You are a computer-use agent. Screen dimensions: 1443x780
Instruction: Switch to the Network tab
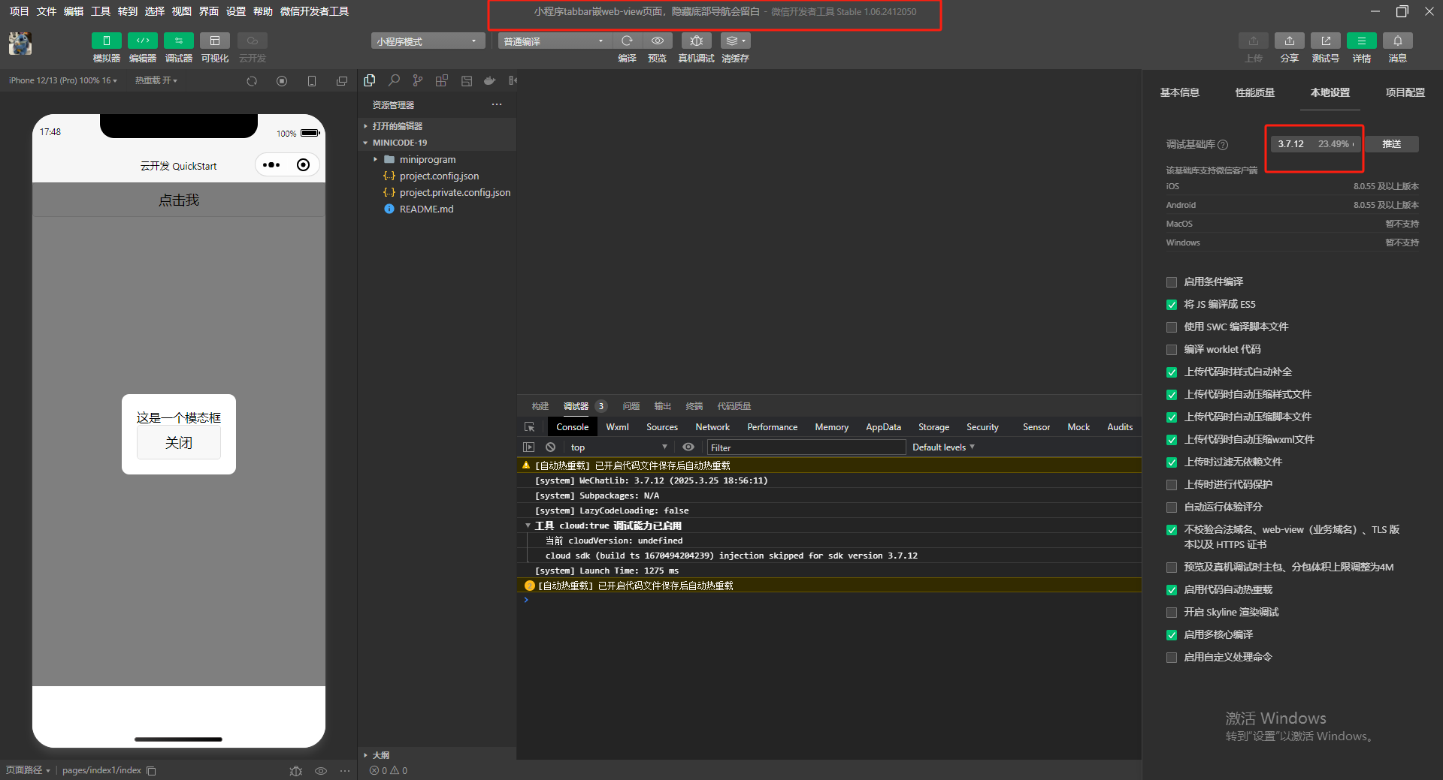pos(712,426)
